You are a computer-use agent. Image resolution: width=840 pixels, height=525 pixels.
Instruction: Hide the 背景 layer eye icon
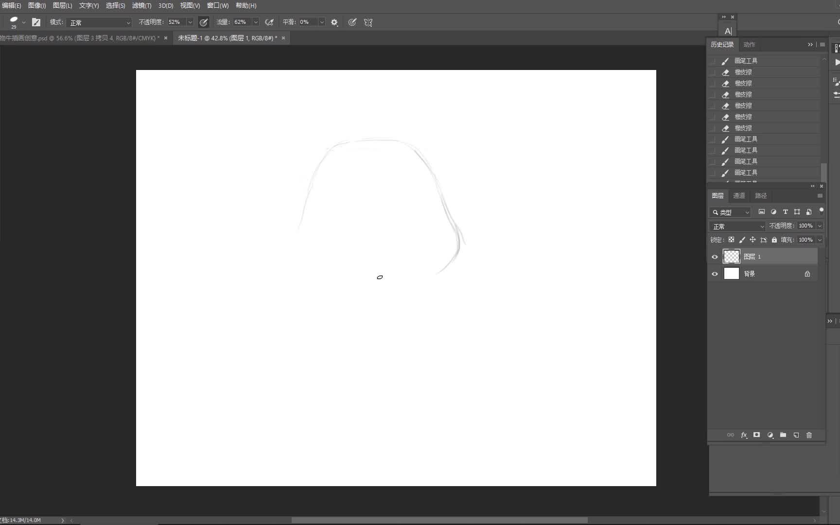click(x=715, y=274)
